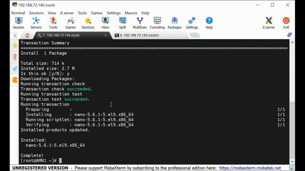
Task: Open the Macros menu
Action: click(x=131, y=13)
